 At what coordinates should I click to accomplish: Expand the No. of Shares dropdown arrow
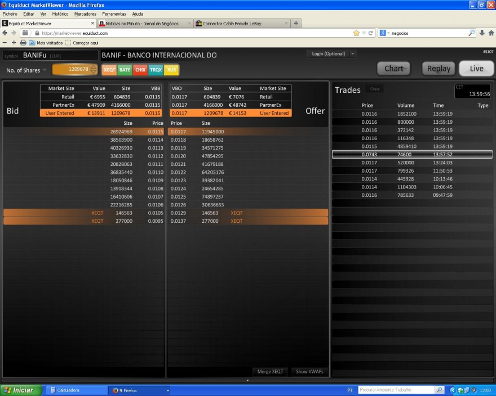coord(45,70)
